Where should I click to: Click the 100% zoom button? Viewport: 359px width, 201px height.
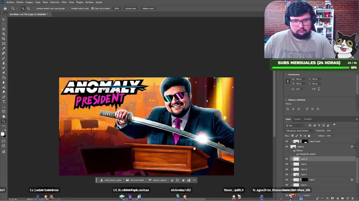coord(117,9)
